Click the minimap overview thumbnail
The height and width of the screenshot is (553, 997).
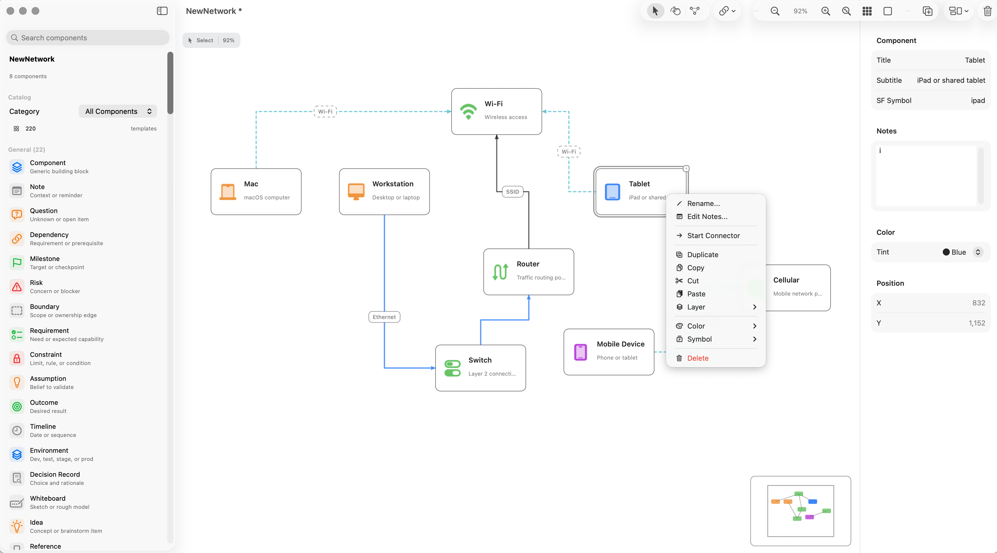(x=800, y=511)
